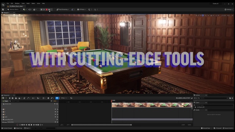Image resolution: width=235 pixels, height=132 pixels.
Task: Open the Tools menu
Action: pyautogui.click(x=23, y=3)
